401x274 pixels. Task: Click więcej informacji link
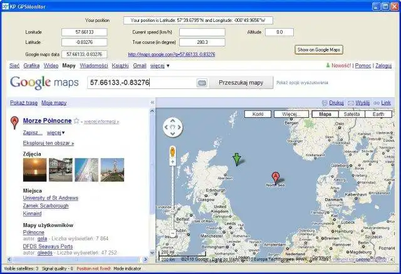tap(102, 122)
